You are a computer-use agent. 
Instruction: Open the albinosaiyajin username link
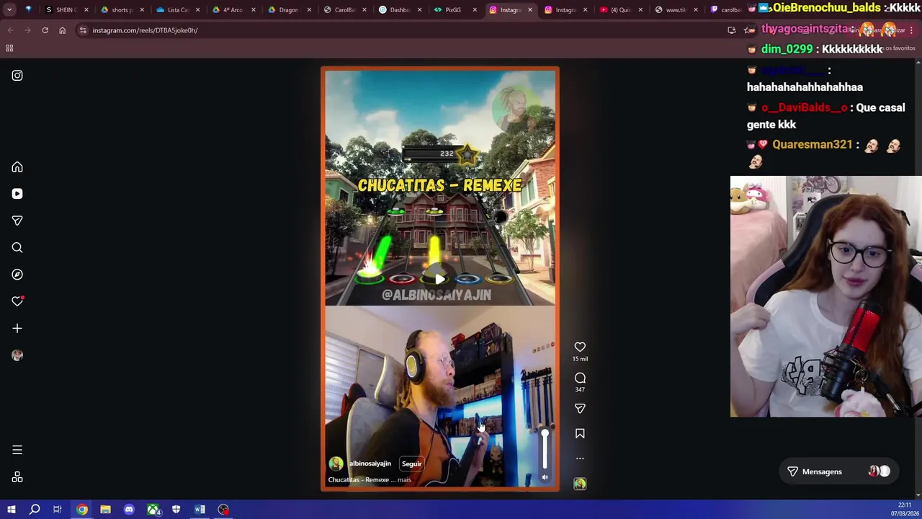coord(370,463)
